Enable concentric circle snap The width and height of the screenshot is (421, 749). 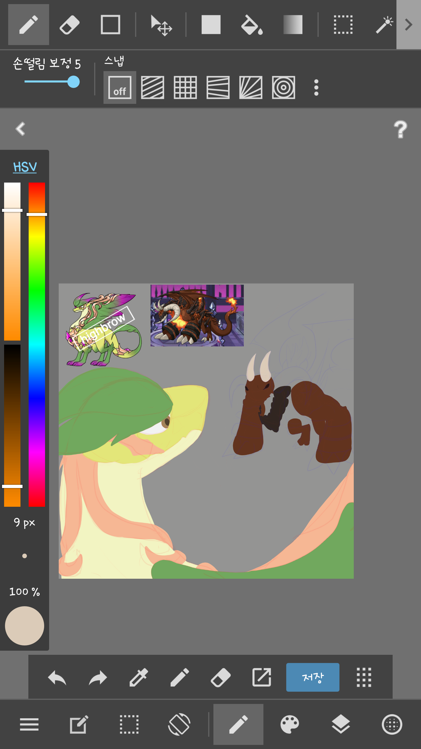[x=284, y=87]
